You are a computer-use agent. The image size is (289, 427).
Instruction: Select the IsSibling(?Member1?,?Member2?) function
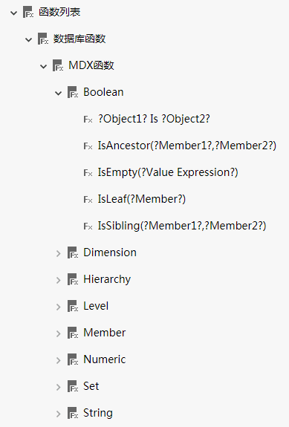(182, 226)
